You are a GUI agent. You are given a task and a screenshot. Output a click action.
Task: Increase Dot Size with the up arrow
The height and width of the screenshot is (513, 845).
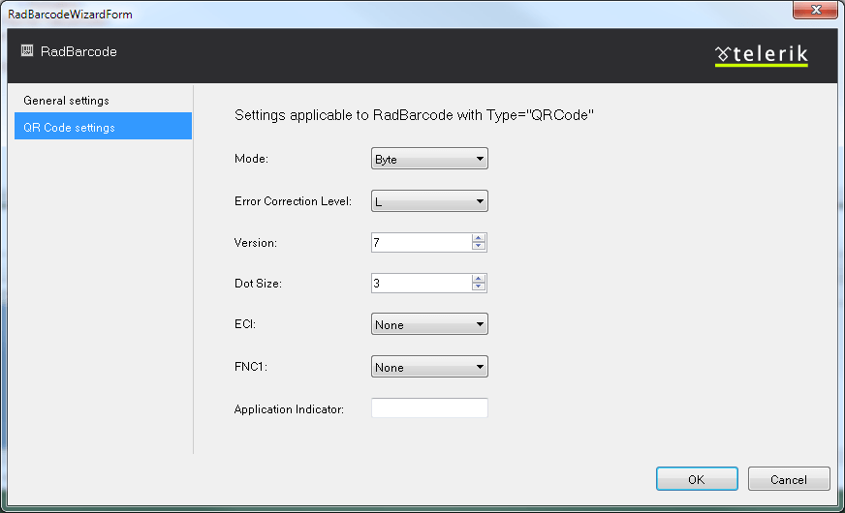click(x=478, y=279)
